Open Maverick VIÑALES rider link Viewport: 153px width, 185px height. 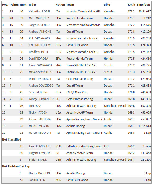(x=40, y=72)
